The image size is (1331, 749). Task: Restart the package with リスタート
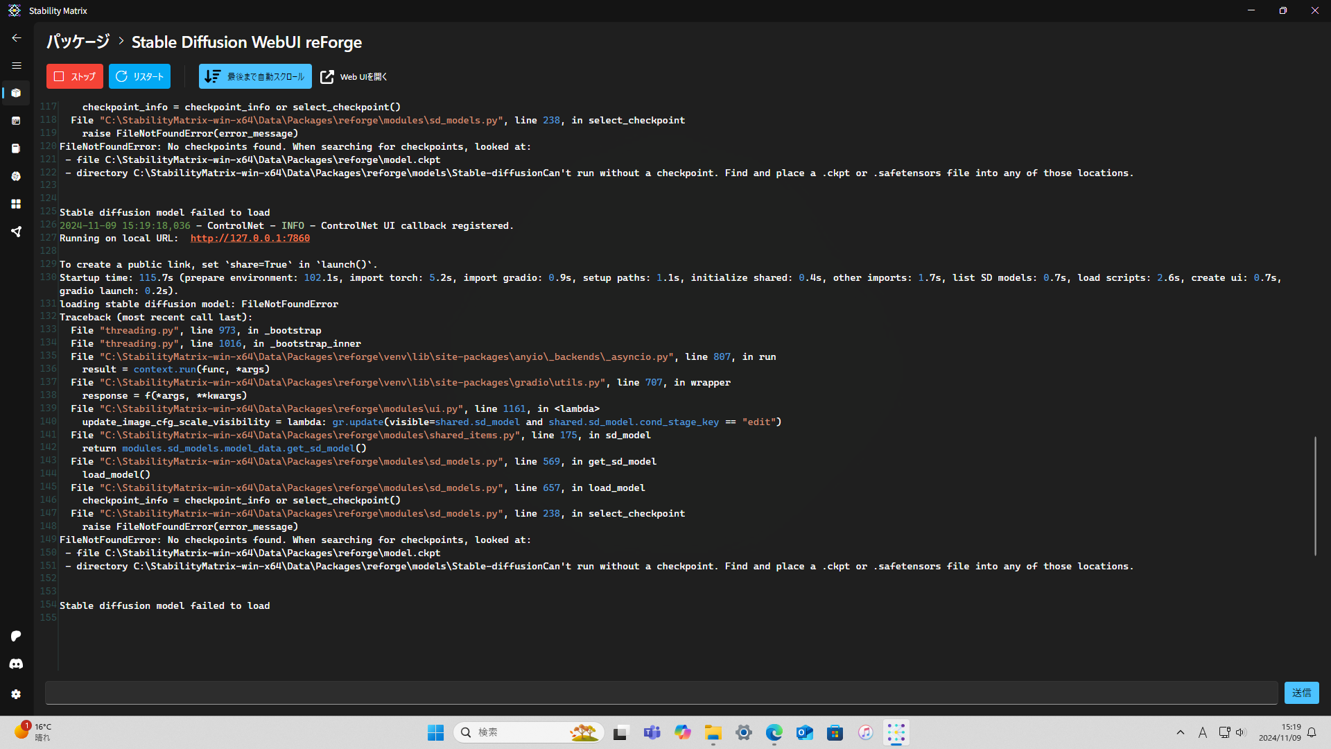tap(139, 76)
